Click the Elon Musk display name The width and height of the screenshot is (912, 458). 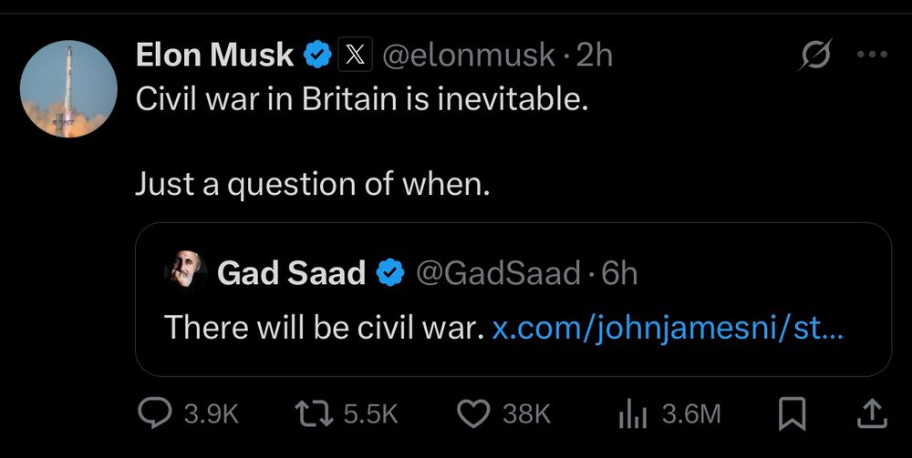click(214, 56)
